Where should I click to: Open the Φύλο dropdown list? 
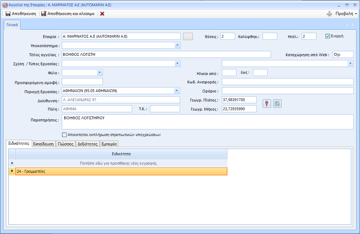pyautogui.click(x=99, y=73)
